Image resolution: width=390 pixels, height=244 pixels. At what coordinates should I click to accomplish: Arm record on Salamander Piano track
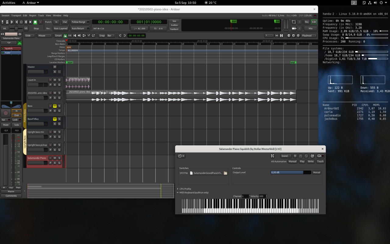click(x=50, y=158)
